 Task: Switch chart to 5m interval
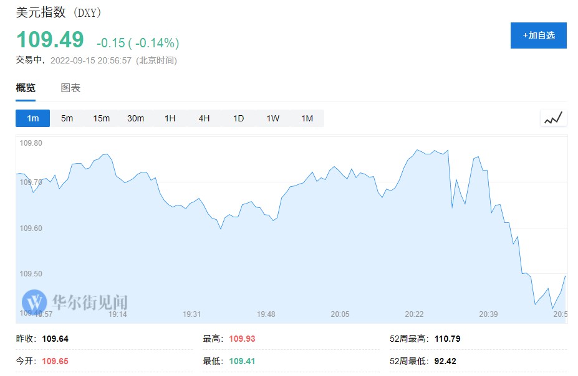point(67,118)
